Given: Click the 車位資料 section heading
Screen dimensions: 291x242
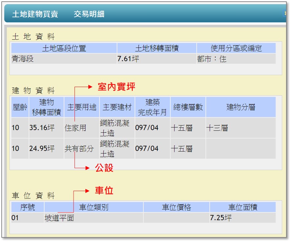Looking at the screenshot, I should click(33, 195).
